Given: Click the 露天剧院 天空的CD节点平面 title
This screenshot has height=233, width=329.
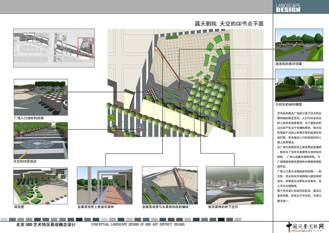Looking at the screenshot, I should pos(229,24).
